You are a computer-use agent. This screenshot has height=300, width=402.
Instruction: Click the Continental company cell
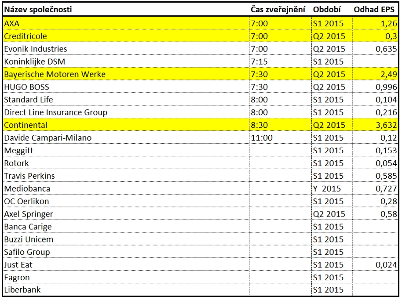126,125
